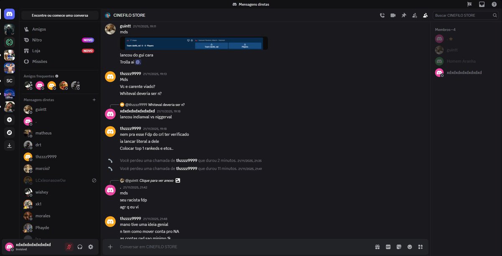The width and height of the screenshot is (502, 256).
Task: Click the Conversar em CINEFILO STORE message box
Action: pyautogui.click(x=245, y=247)
